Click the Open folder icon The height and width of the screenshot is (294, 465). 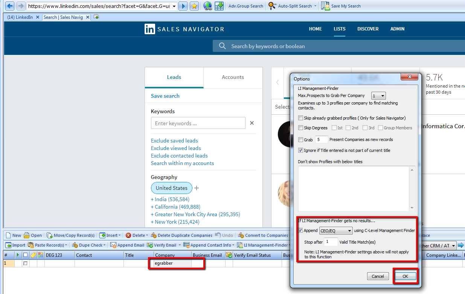[27, 235]
